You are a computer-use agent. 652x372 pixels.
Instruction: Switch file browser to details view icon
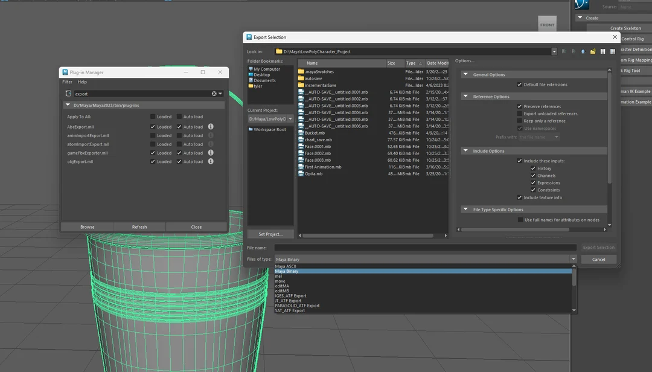point(612,51)
